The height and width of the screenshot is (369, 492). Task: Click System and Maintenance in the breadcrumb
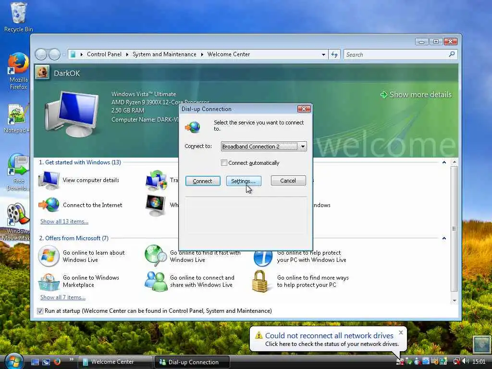click(x=164, y=54)
